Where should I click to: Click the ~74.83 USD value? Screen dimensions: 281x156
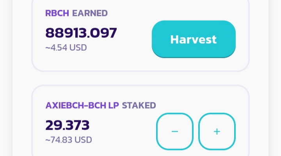click(69, 140)
